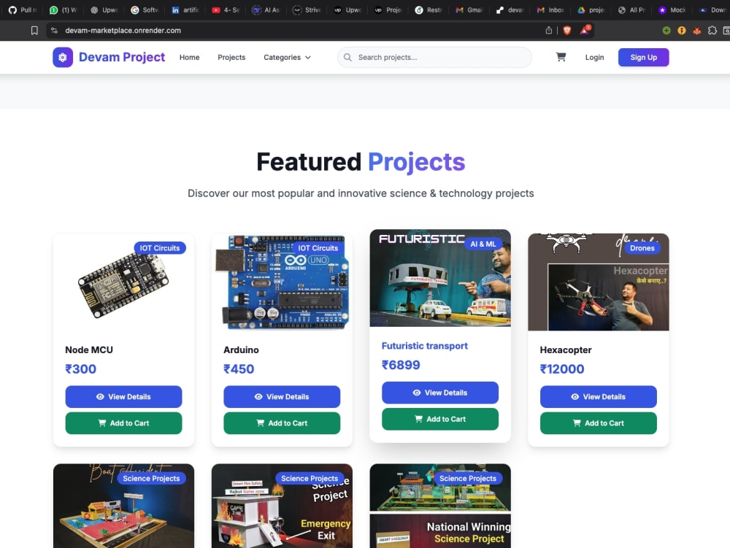View Details for Hexacopter
The height and width of the screenshot is (548, 730).
599,397
